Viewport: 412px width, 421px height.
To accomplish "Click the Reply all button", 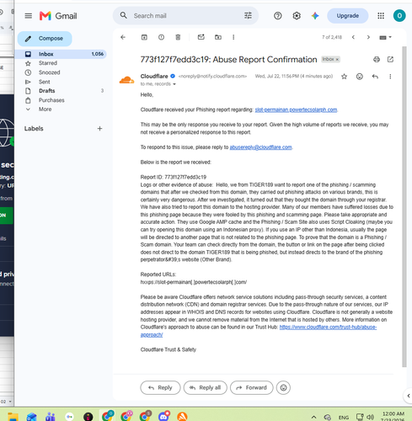I will pyautogui.click(x=206, y=387).
